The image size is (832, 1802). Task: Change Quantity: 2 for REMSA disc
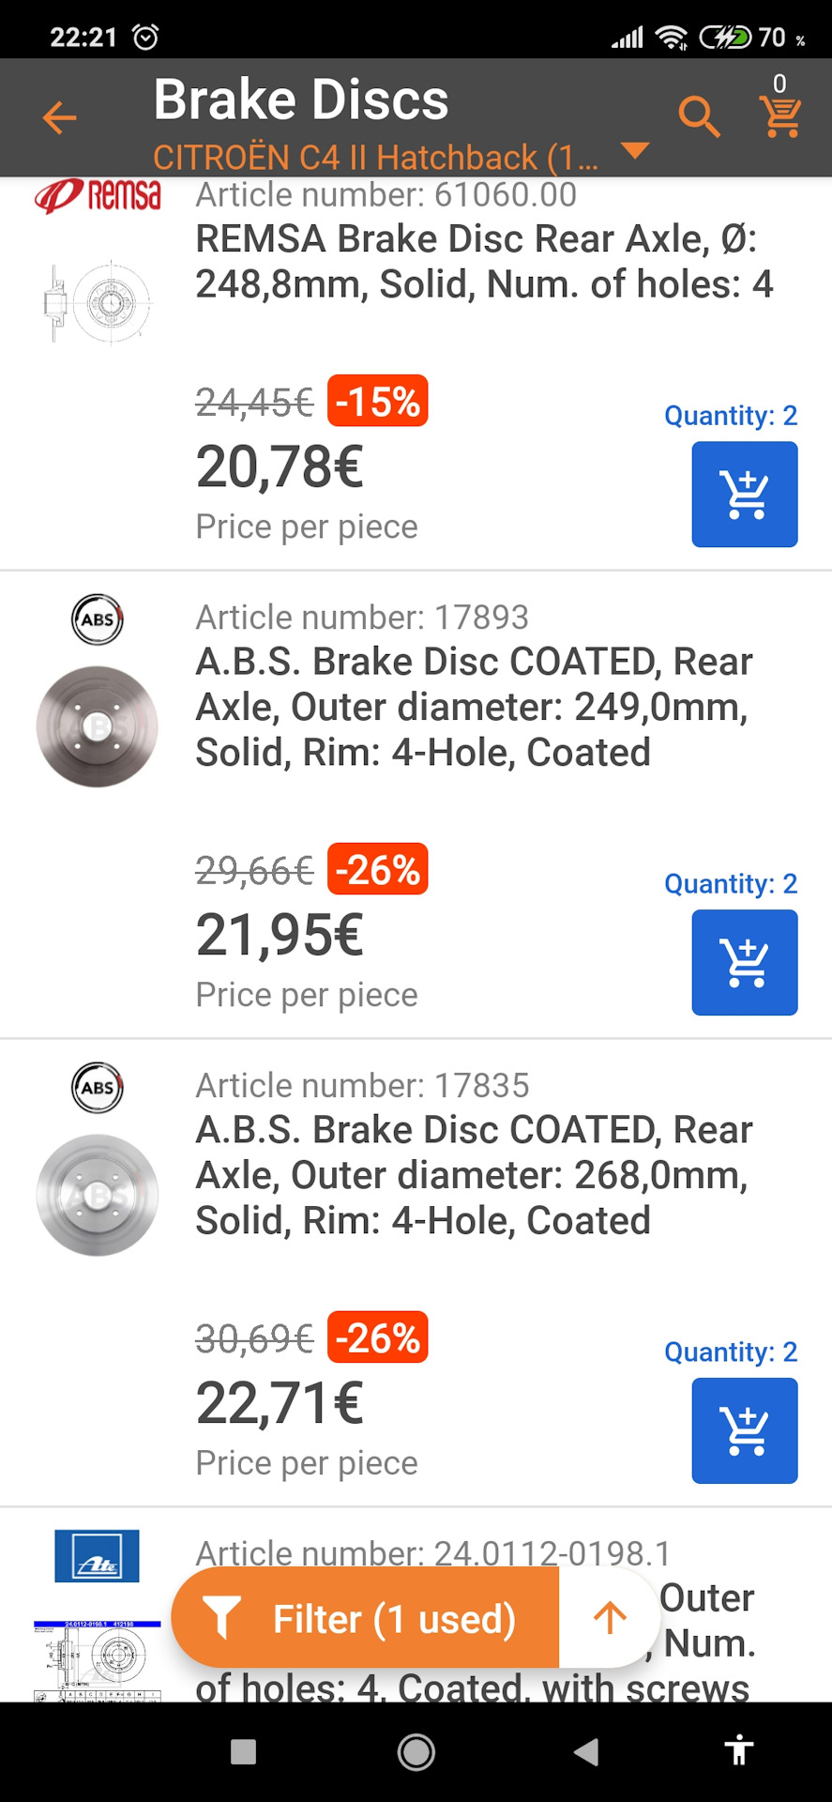(731, 416)
